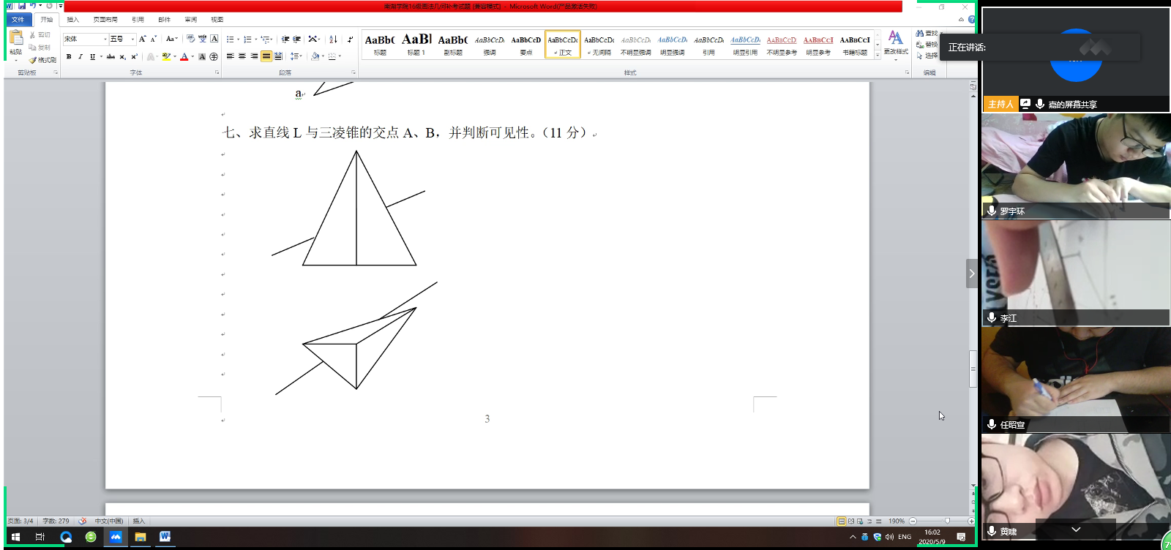Image resolution: width=1171 pixels, height=550 pixels.
Task: Apply subscript formatting icon
Action: click(x=122, y=56)
